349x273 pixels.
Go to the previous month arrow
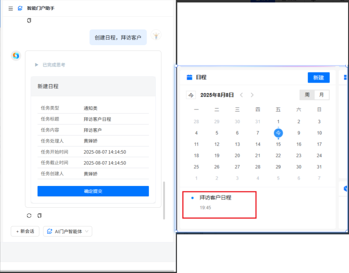pyautogui.click(x=241, y=95)
